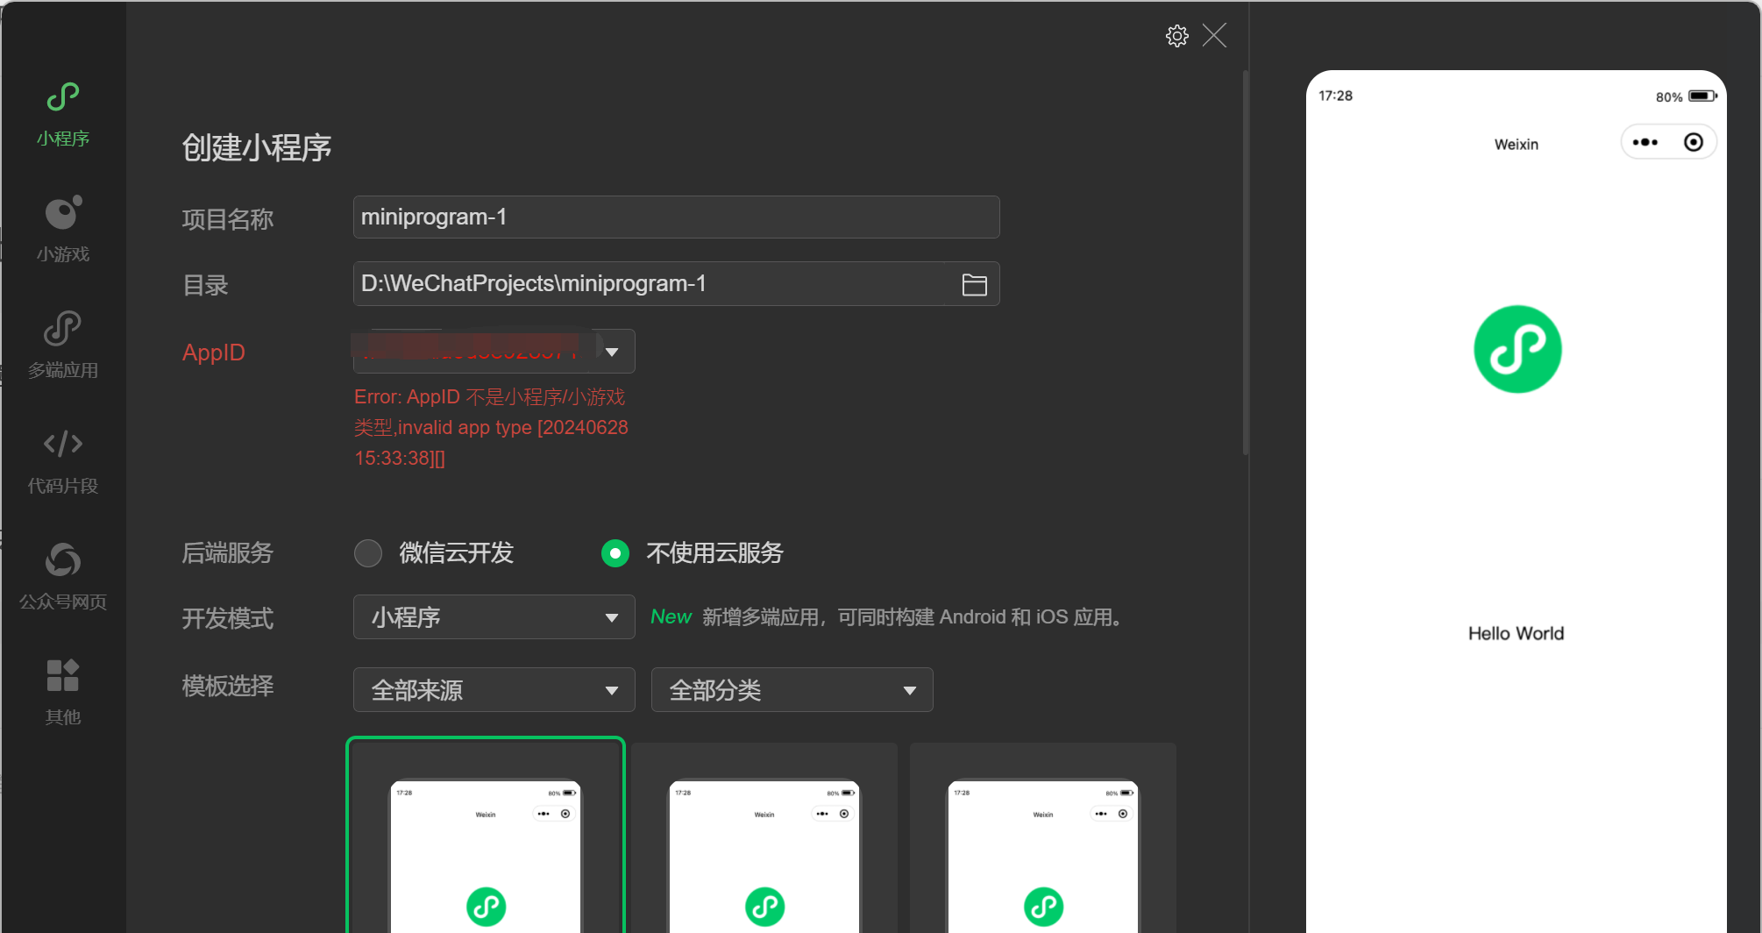
Task: Click the battery icon in phone preview
Action: pyautogui.click(x=1702, y=96)
